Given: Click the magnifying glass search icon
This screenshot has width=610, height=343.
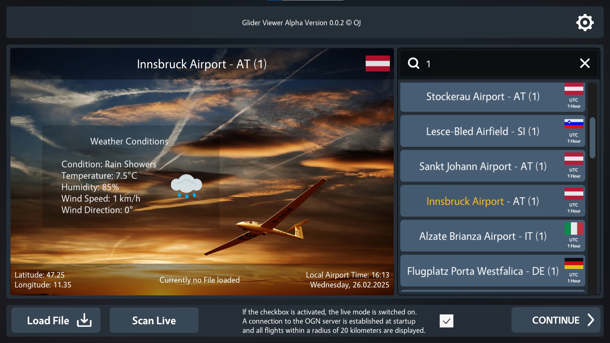Looking at the screenshot, I should point(414,63).
